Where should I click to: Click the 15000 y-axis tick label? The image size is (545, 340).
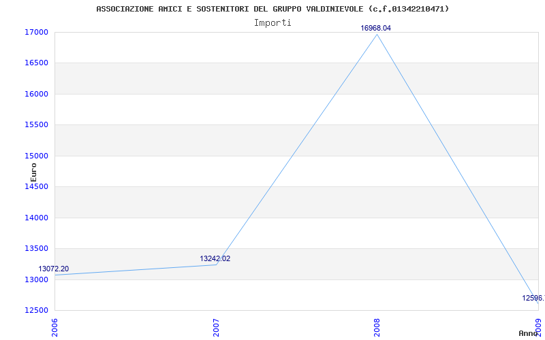pos(36,156)
